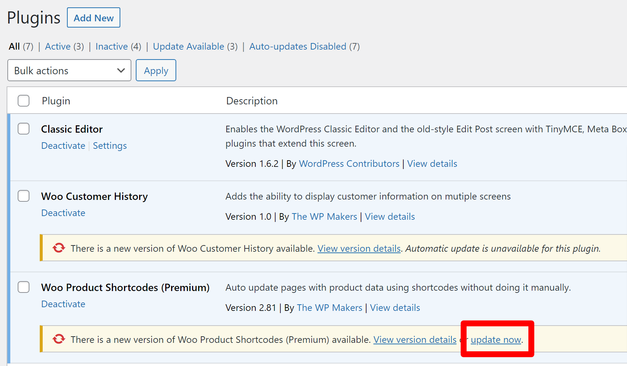
Task: Toggle the select-all plugins checkbox
Action: [x=24, y=101]
